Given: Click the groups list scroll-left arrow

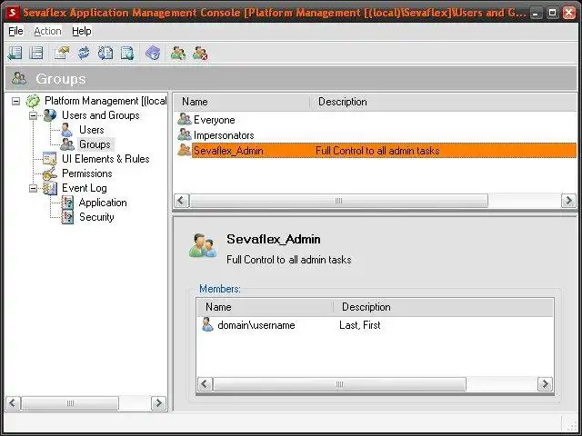Looking at the screenshot, I should click(x=181, y=201).
